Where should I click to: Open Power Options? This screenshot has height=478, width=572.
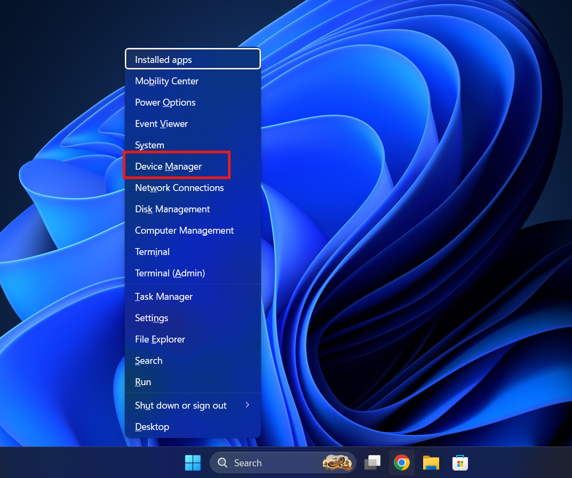[x=165, y=102]
